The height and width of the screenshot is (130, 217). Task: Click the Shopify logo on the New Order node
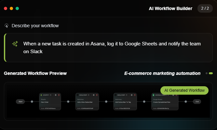point(41,95)
